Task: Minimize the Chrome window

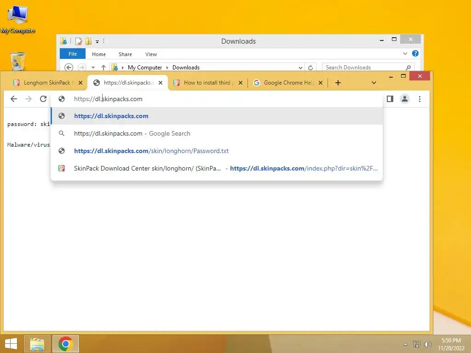Action: pyautogui.click(x=391, y=77)
